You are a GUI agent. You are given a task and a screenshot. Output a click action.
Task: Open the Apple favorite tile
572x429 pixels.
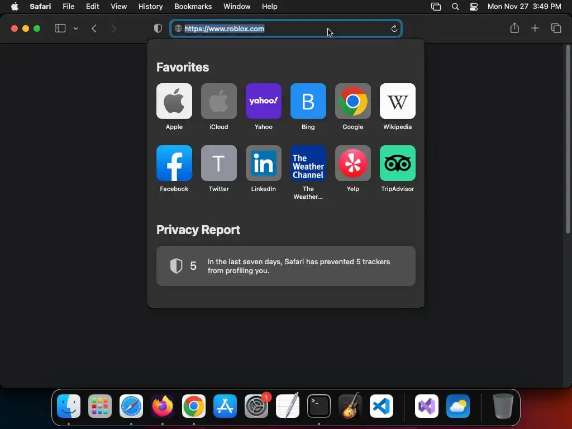pyautogui.click(x=174, y=101)
